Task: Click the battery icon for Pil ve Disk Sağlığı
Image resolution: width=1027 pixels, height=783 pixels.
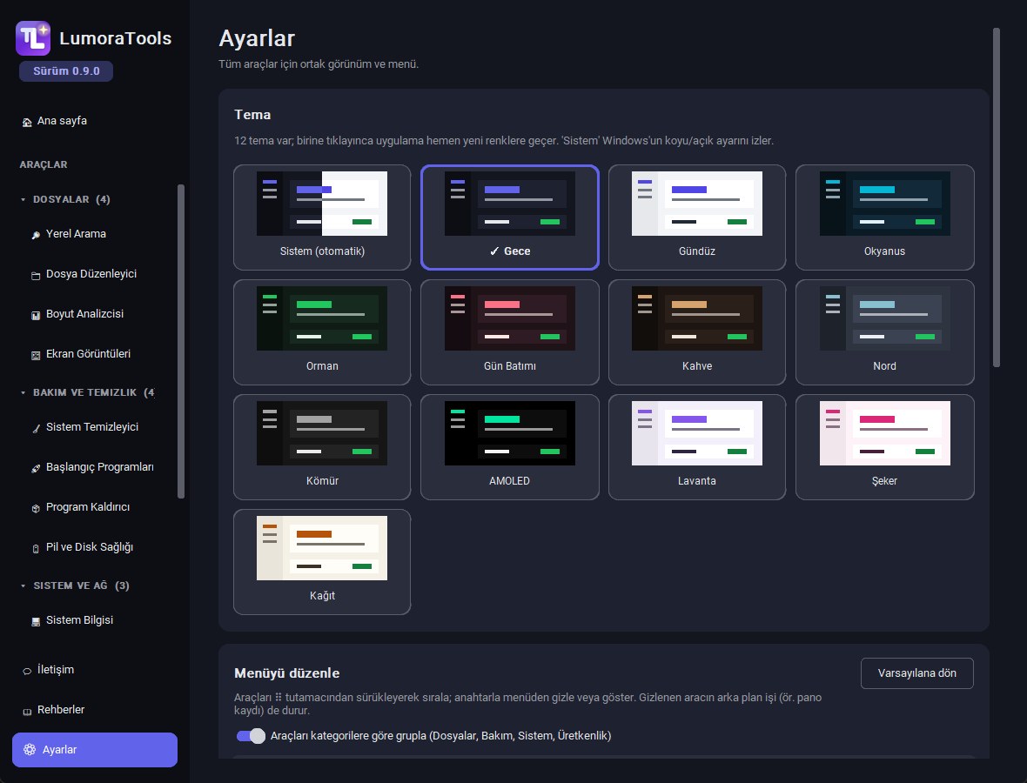Action: 36,548
